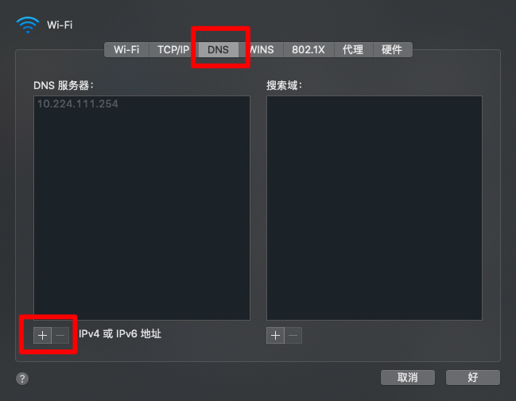516x401 pixels.
Task: Open the 802.1X tab
Action: click(x=308, y=49)
